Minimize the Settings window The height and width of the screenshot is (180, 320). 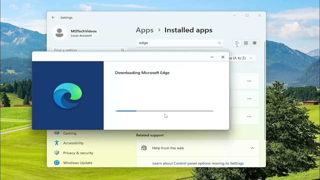(x=234, y=15)
